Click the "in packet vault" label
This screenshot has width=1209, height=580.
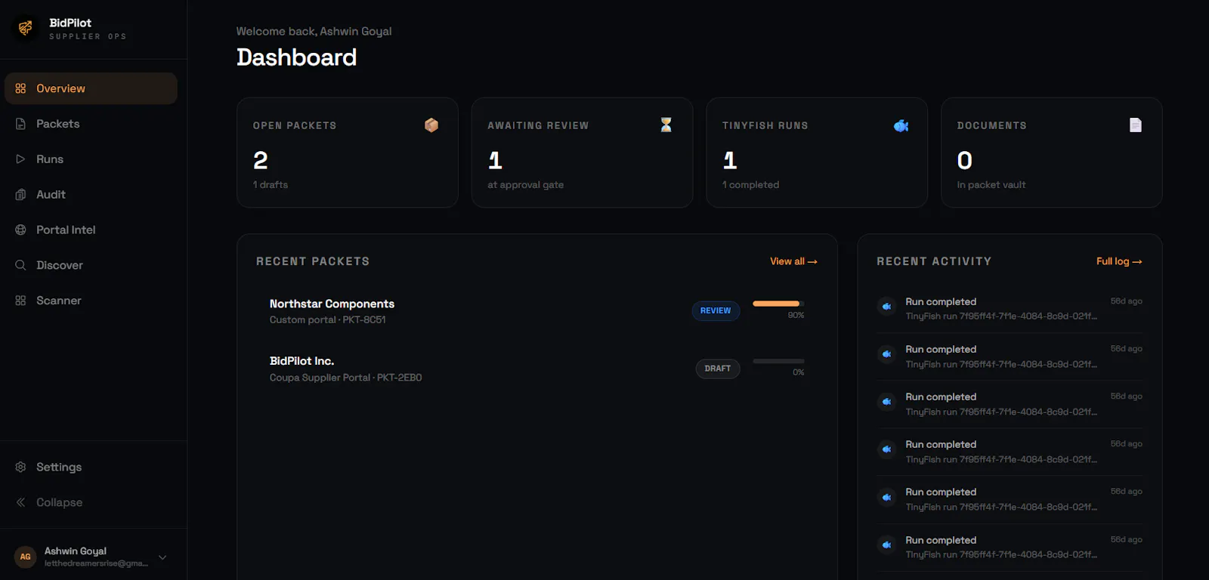click(991, 185)
